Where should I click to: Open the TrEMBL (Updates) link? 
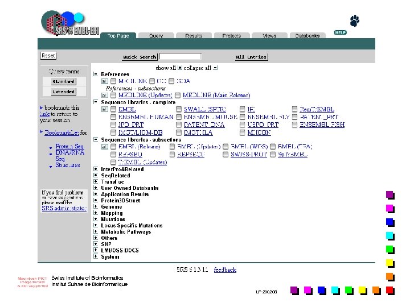142,163
